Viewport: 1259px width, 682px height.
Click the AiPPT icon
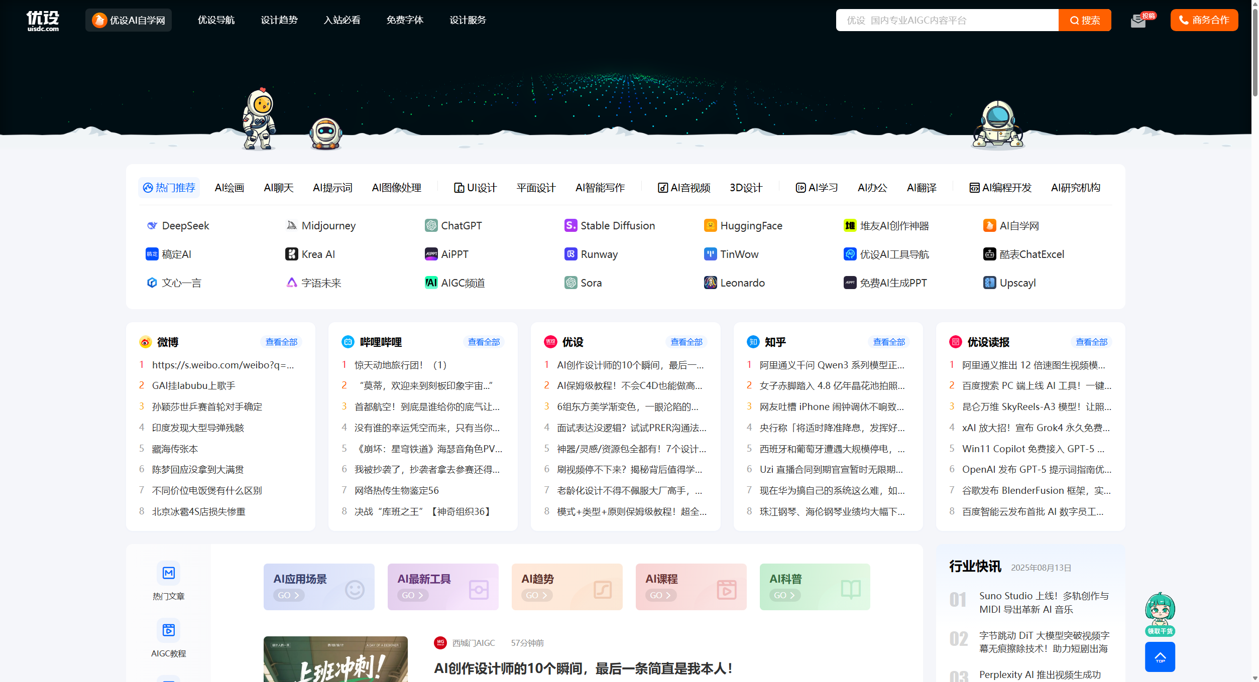click(x=431, y=254)
